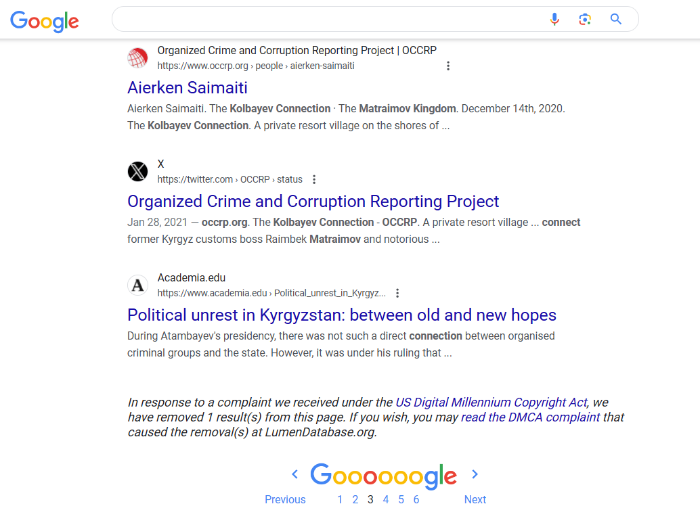Click the Next page link
Screen dimensions: 700x527
tap(475, 500)
